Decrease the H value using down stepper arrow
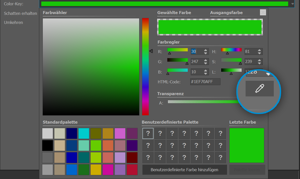 [x=260, y=53]
